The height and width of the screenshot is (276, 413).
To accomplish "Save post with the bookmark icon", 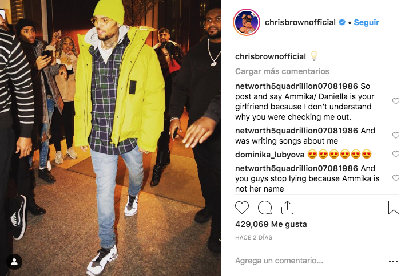I will click(394, 208).
